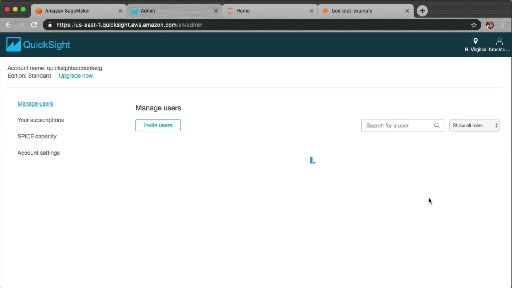Click the browser profile avatar icon
This screenshot has width=512, height=288.
coord(490,25)
